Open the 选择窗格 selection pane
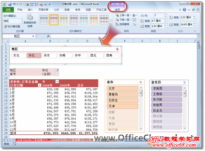This screenshot has height=151, width=205. click(122, 24)
